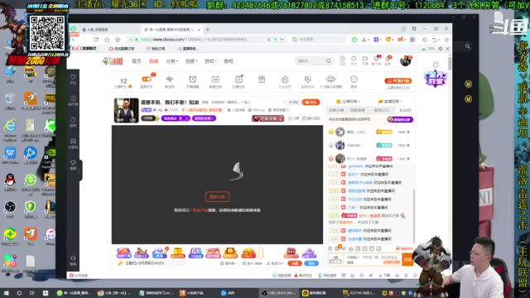
Task: Expand more gift icons below the video
Action: tap(261, 252)
